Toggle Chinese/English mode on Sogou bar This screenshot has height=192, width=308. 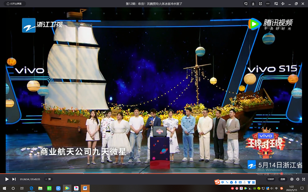[x=222, y=182]
